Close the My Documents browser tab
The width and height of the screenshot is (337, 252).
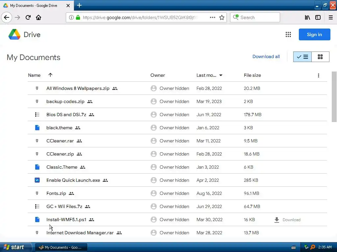point(68,6)
